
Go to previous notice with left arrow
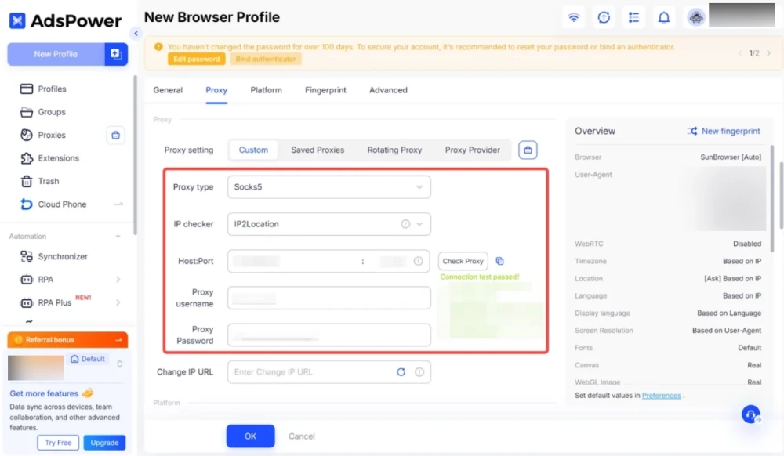tap(740, 53)
